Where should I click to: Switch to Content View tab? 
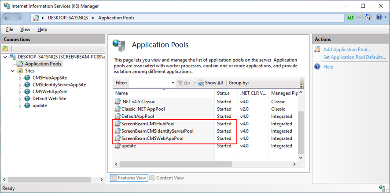(167, 178)
